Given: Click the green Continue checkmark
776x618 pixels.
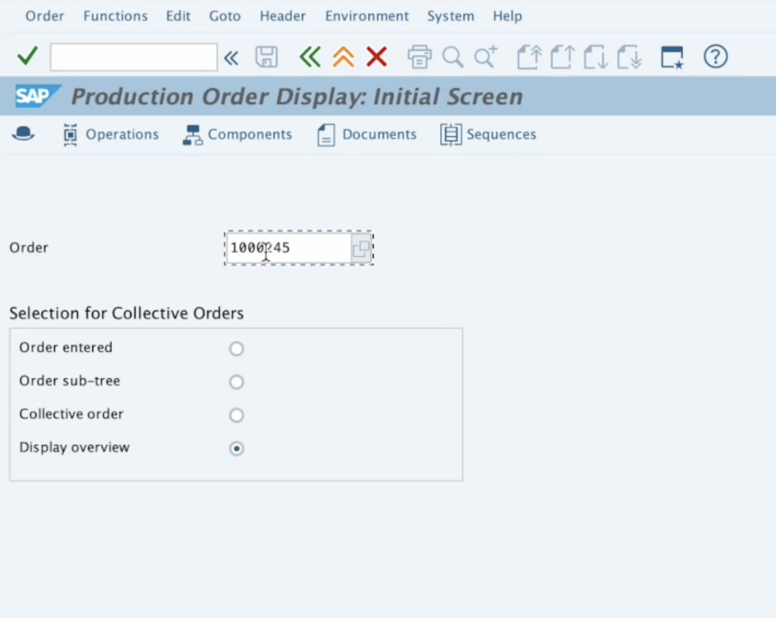Looking at the screenshot, I should (x=27, y=56).
